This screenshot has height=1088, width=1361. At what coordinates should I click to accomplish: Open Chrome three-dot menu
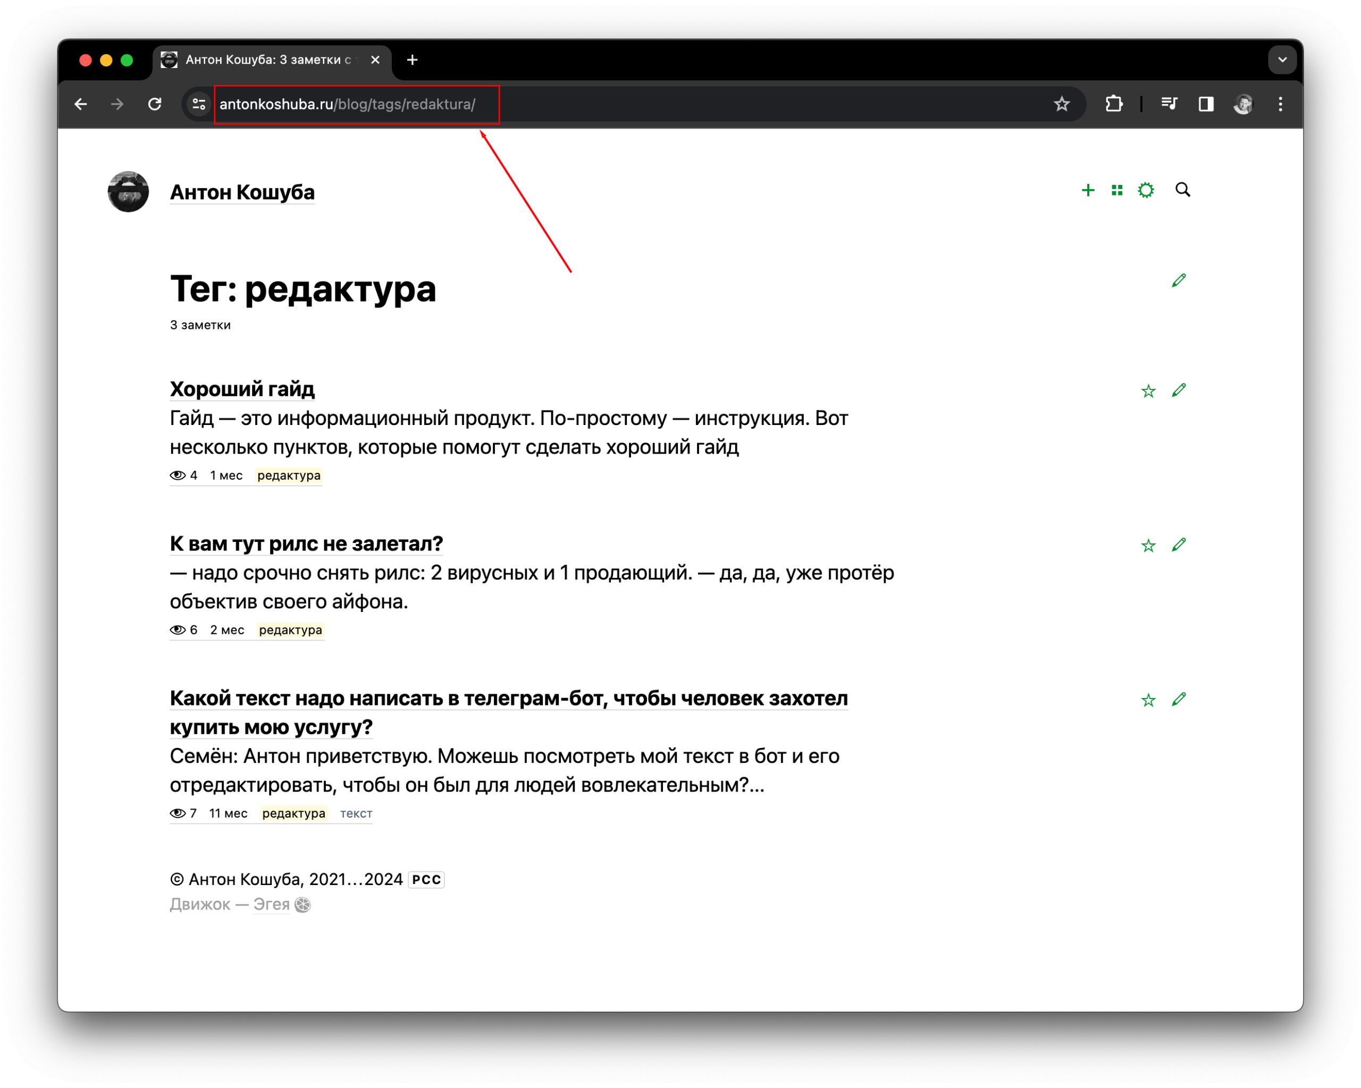1280,104
